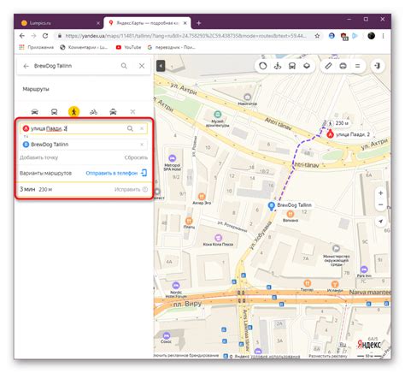Screen dimensions: 405x373
Task: Select the 3 мин 230 м route option
Action: [x=84, y=189]
